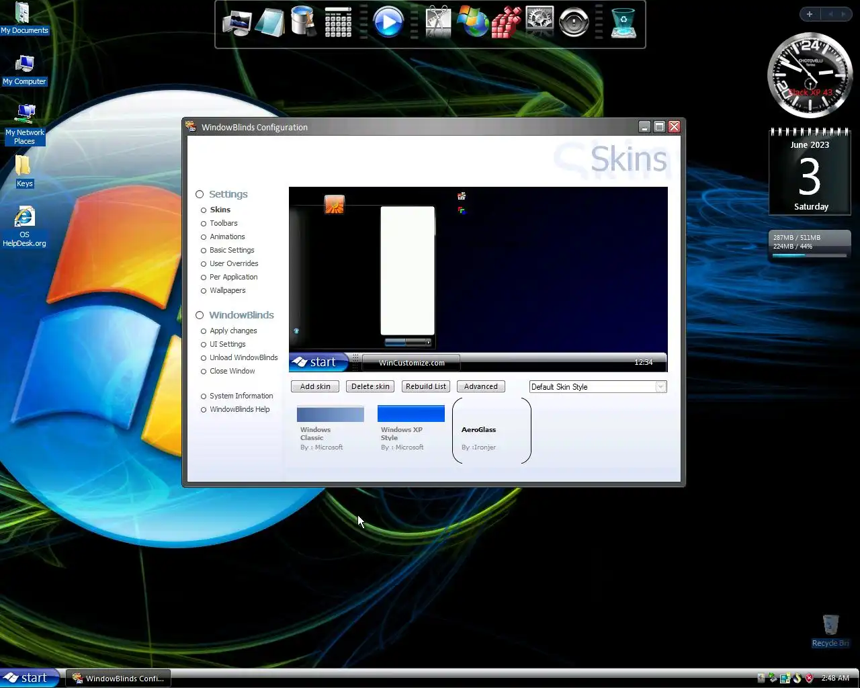Select the Windows XP Style skin swatch
Viewport: 860px width, 688px height.
tap(411, 414)
